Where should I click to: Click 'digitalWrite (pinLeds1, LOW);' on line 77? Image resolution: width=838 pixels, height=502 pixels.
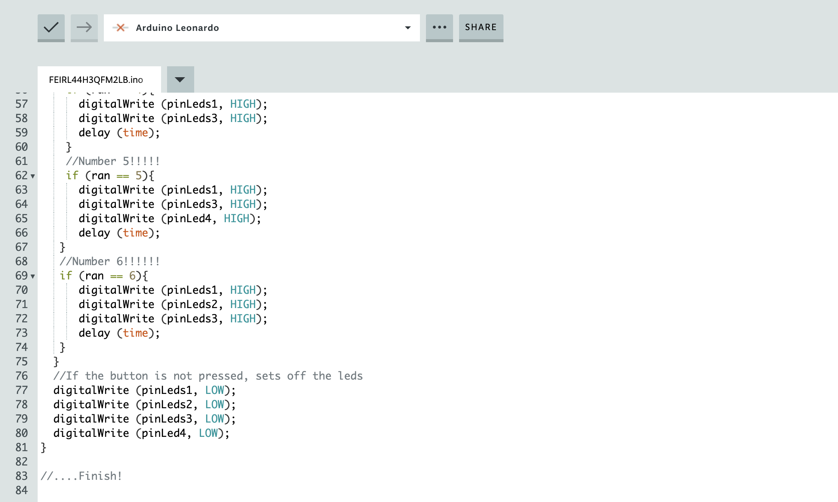pyautogui.click(x=144, y=390)
